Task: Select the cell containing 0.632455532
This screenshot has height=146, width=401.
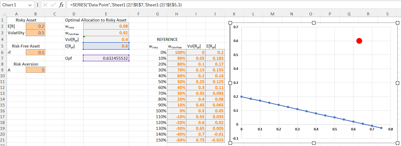Action: [106, 58]
